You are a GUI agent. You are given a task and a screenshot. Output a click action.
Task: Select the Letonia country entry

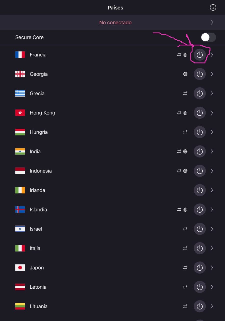38,287
